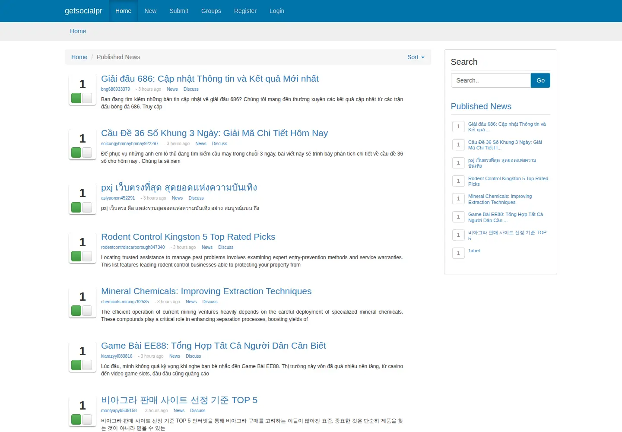Open Groups in the navbar
Viewport: 622px width, 432px height.
point(211,11)
